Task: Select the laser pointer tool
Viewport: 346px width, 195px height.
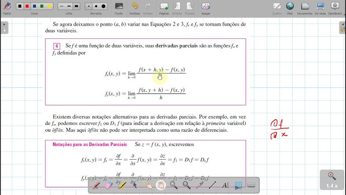Action: [200, 185]
